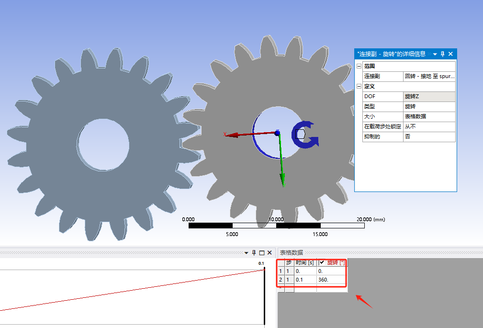Click the 大小 value 表格数据
This screenshot has height=328, width=483.
(429, 116)
